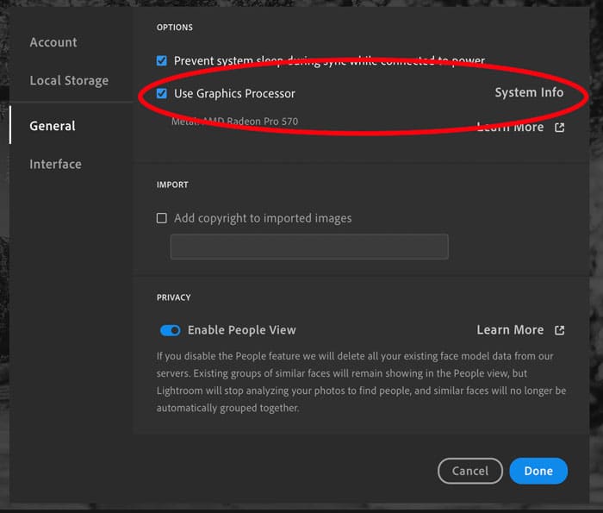This screenshot has width=603, height=513.
Task: Click the System Info link
Action: click(529, 93)
